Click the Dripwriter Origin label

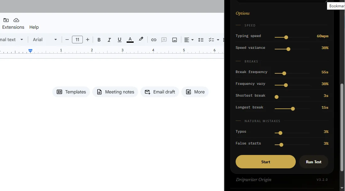click(254, 180)
